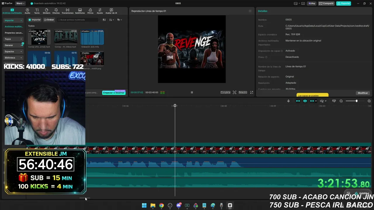Click the timeline cover settings icon

coord(334,101)
